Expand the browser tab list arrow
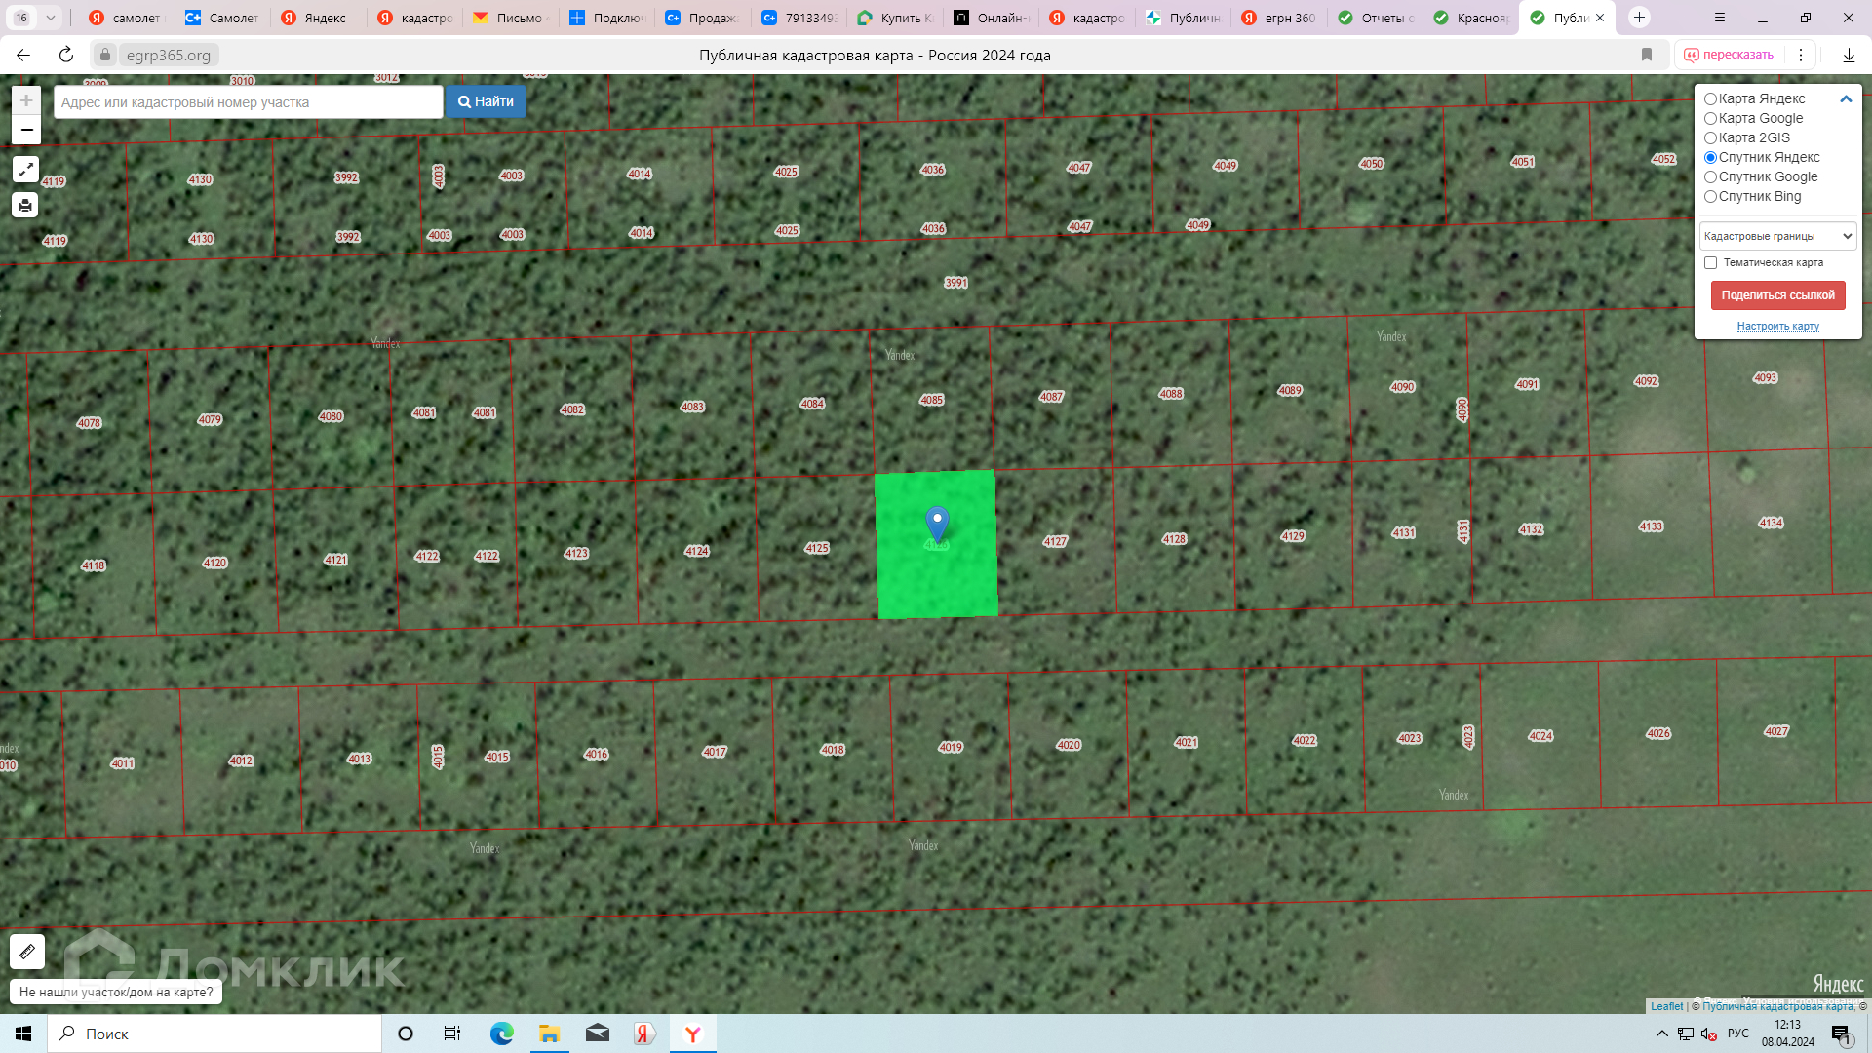Image resolution: width=1872 pixels, height=1053 pixels. point(51,18)
